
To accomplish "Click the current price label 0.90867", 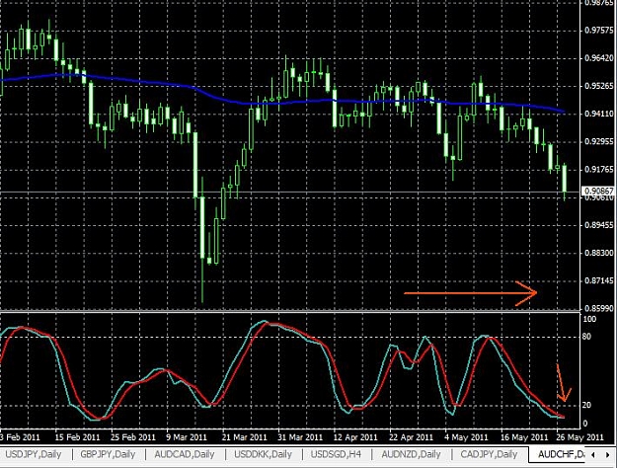I will coord(597,192).
